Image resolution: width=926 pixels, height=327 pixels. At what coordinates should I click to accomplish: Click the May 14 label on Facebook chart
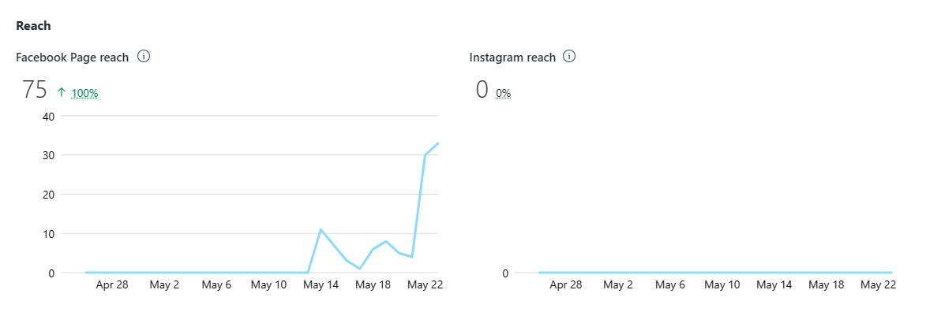tap(321, 284)
